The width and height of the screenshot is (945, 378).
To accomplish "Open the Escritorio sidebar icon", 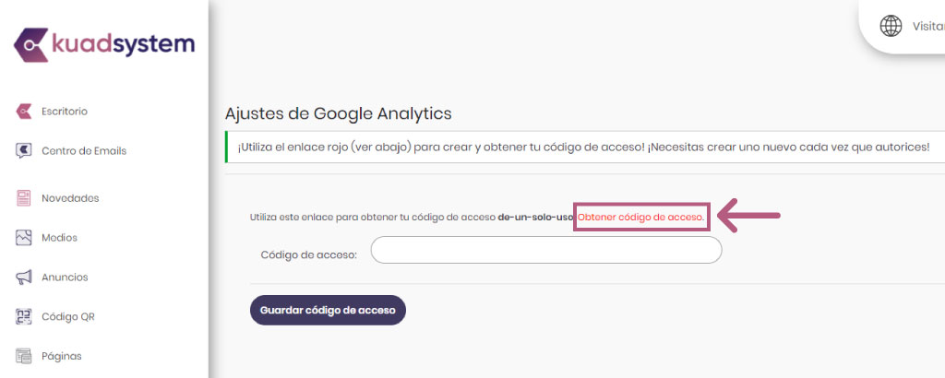I will point(23,112).
